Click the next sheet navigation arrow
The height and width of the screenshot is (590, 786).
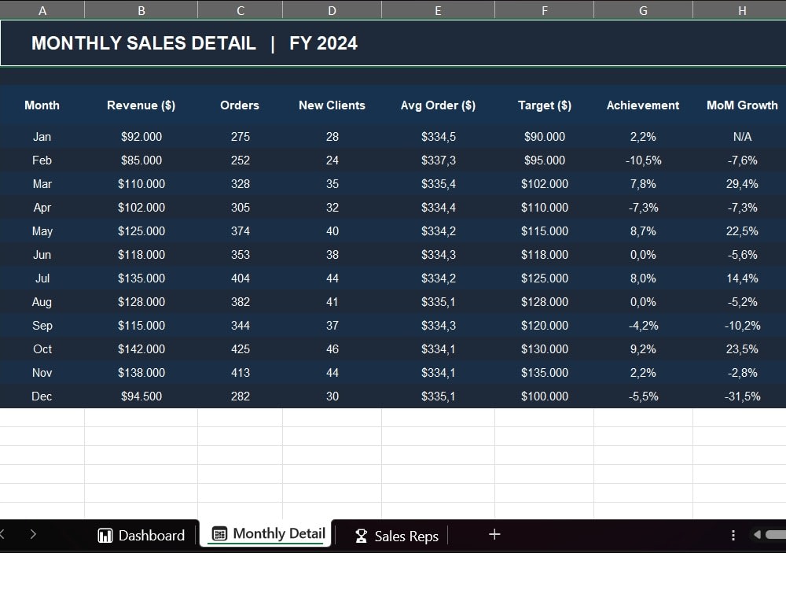coord(33,534)
